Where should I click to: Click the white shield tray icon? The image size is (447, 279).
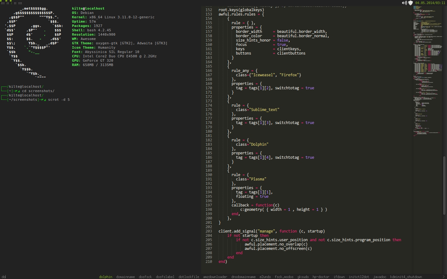coord(410,3)
